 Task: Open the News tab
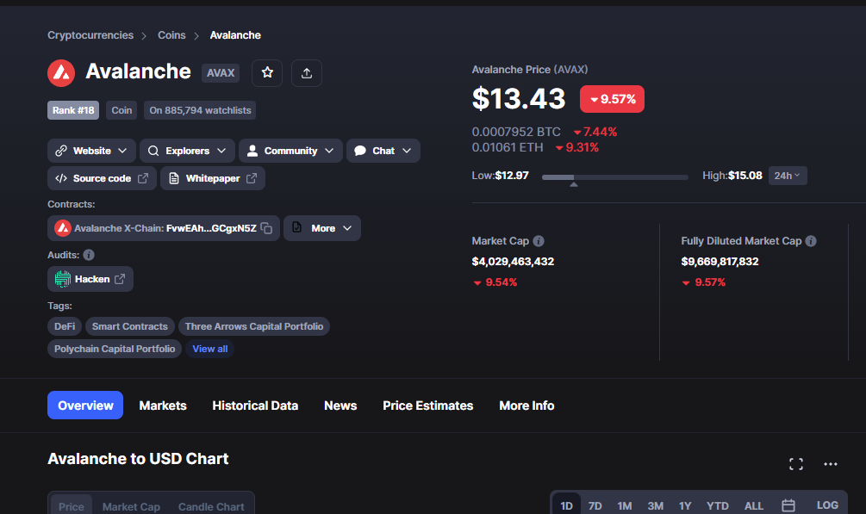pos(340,406)
